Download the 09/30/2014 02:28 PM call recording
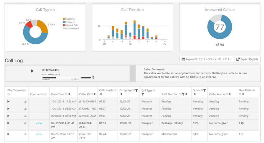This screenshot has width=264, height=143. pos(25,116)
